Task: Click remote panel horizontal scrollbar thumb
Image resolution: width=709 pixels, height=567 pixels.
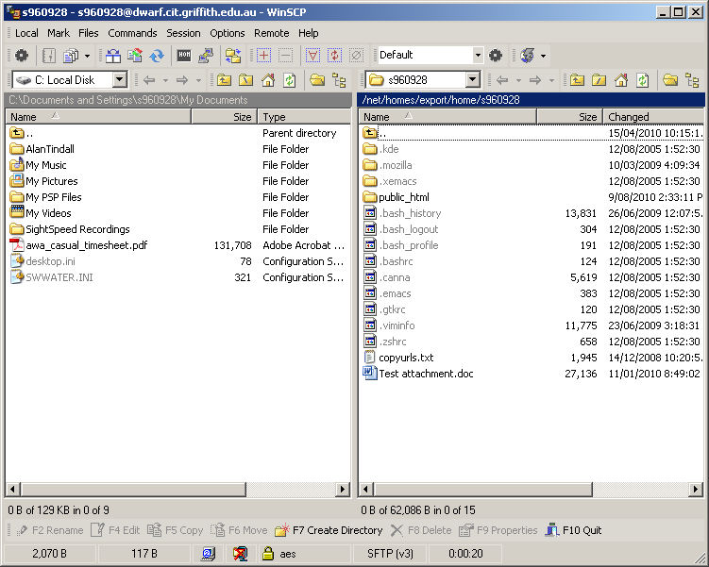Action: (483, 489)
